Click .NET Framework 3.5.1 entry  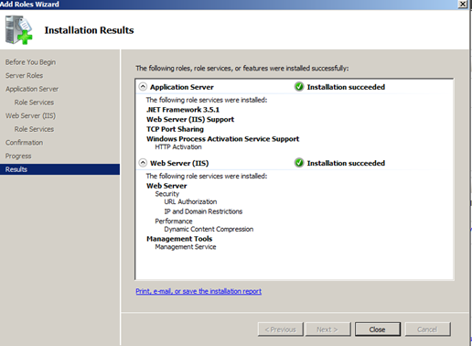click(183, 110)
